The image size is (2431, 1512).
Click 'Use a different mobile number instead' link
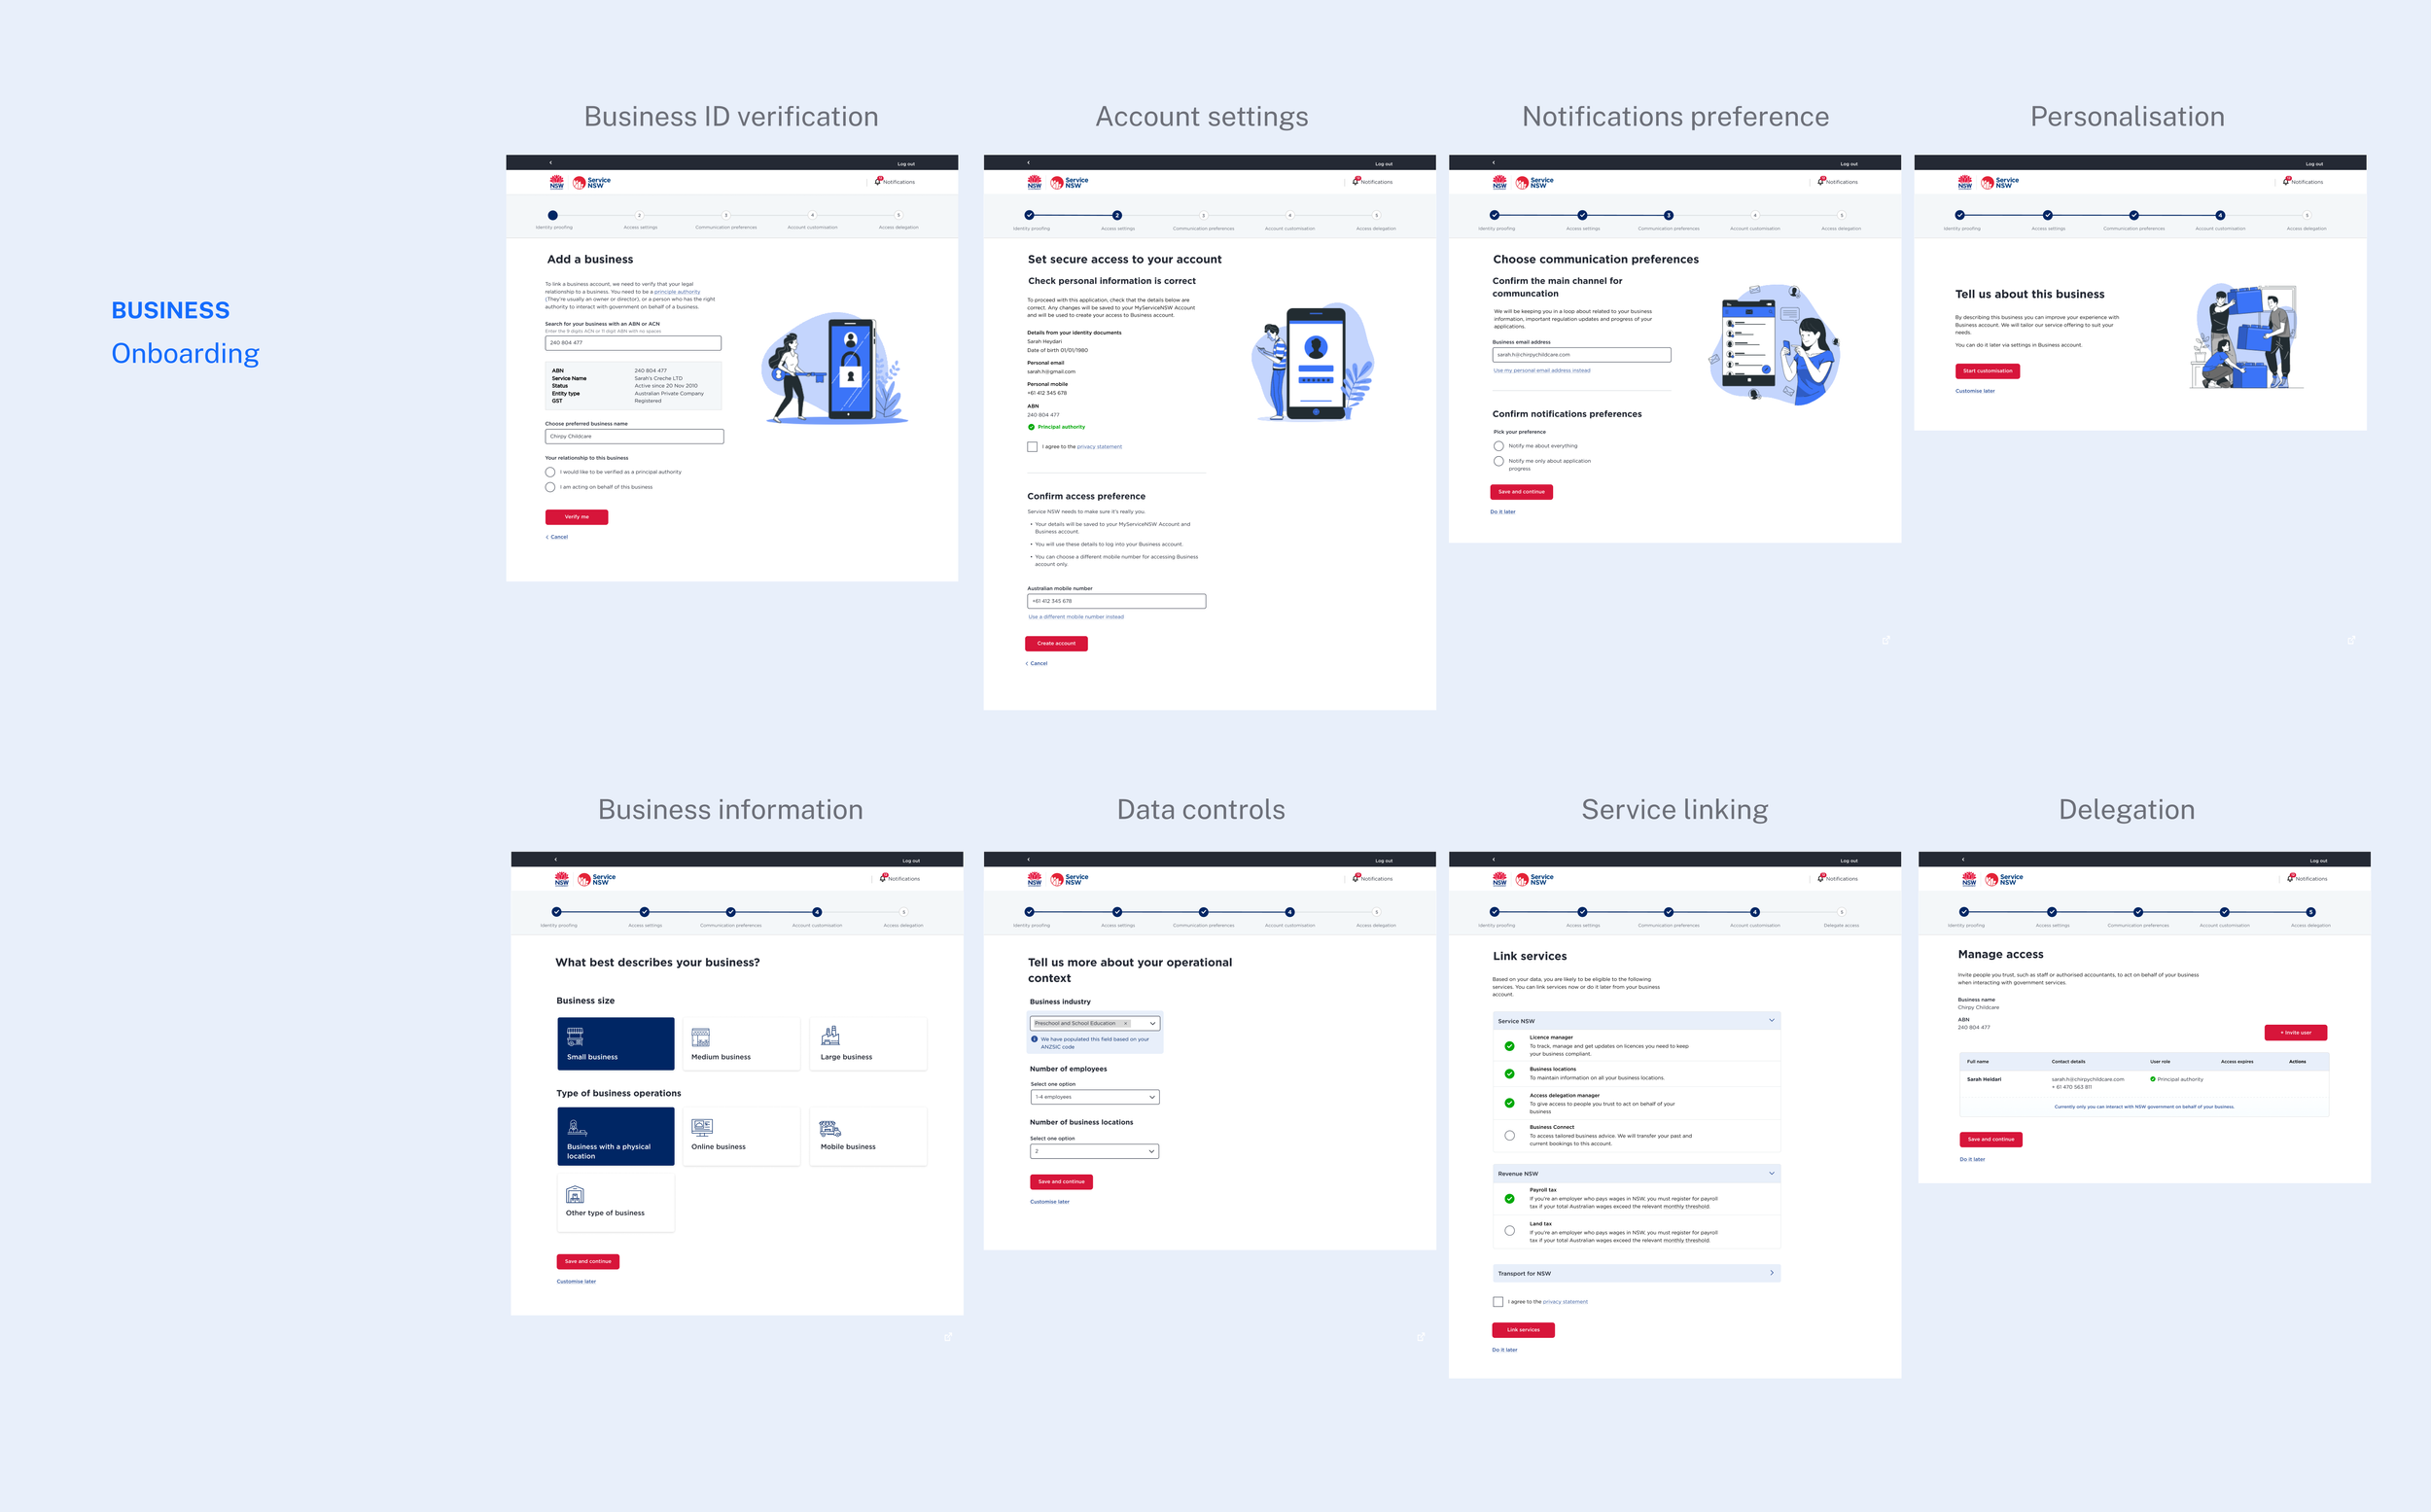[x=1076, y=617]
